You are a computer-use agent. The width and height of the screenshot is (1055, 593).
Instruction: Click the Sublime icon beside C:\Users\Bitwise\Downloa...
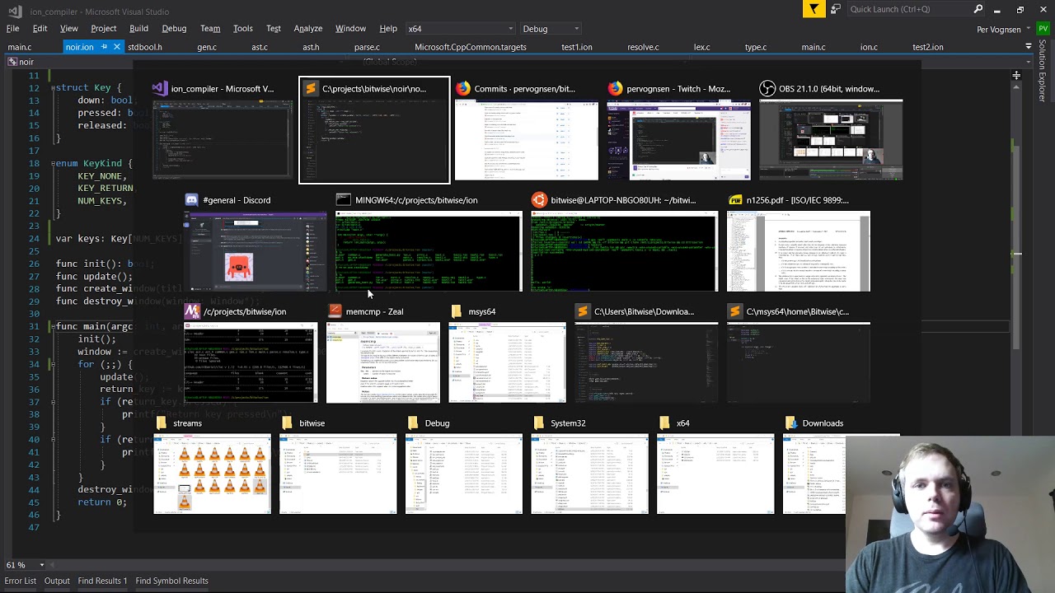[583, 311]
